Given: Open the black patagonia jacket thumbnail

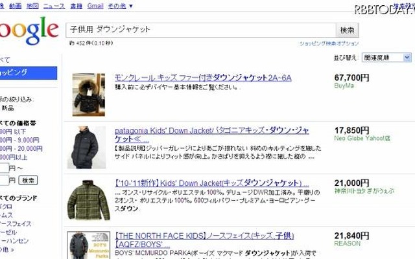Looking at the screenshot, I should click(86, 147).
